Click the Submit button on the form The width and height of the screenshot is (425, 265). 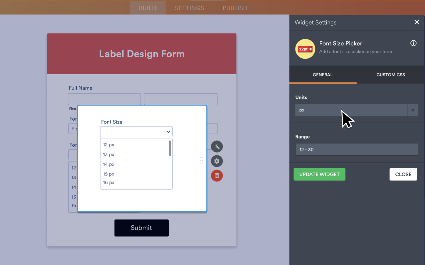(x=141, y=228)
